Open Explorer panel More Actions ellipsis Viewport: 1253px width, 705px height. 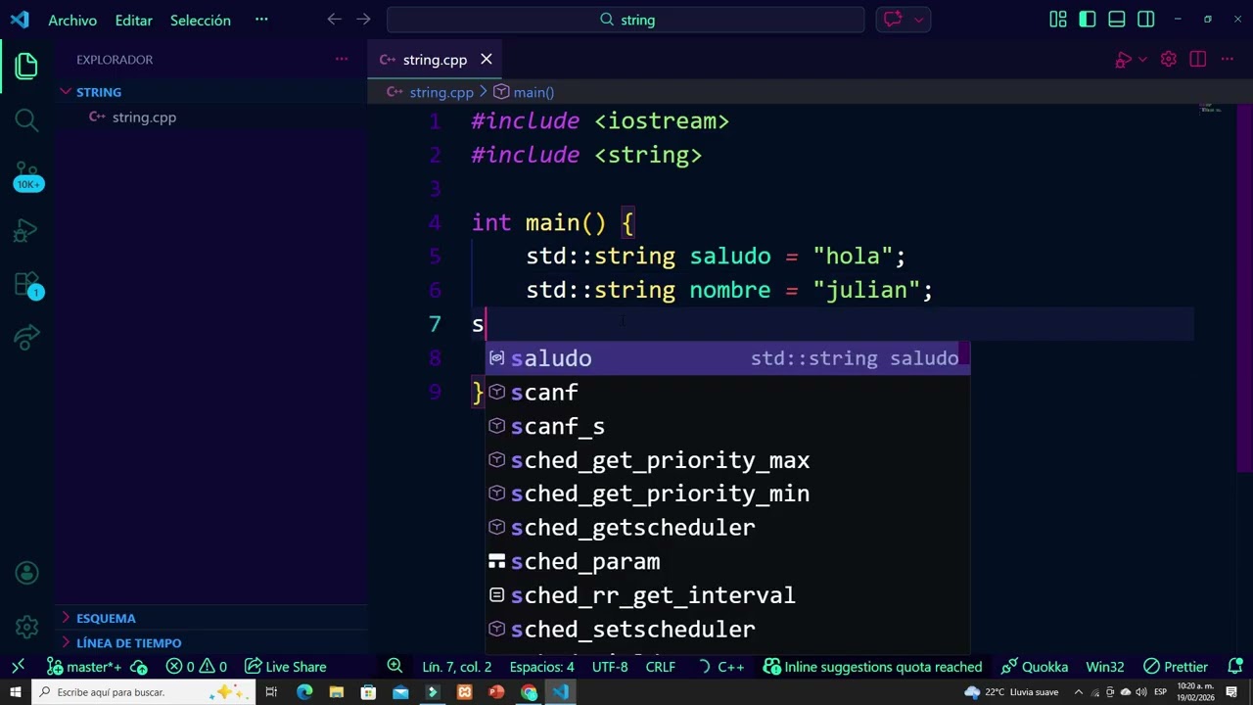coord(342,60)
